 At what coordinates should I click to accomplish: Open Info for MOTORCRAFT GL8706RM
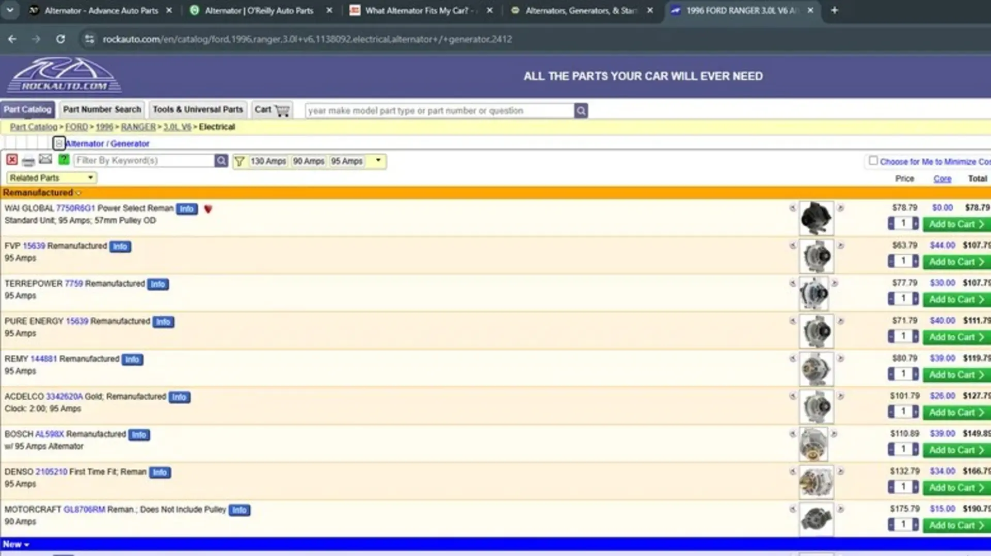point(239,510)
